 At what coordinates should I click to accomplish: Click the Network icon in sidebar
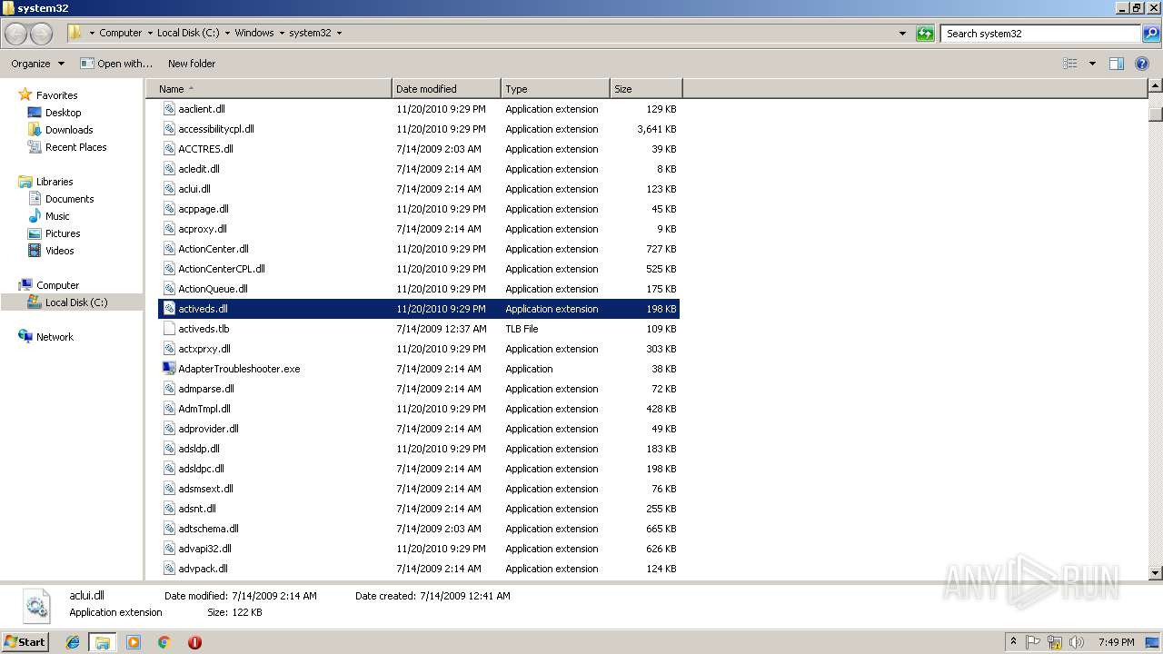click(25, 336)
